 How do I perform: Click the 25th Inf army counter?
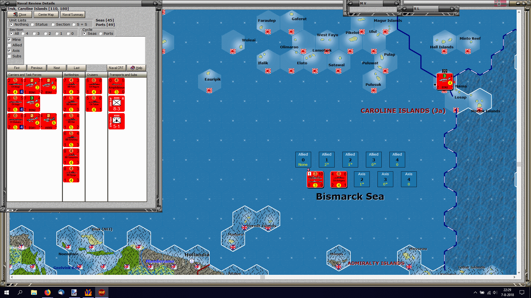coord(116,104)
